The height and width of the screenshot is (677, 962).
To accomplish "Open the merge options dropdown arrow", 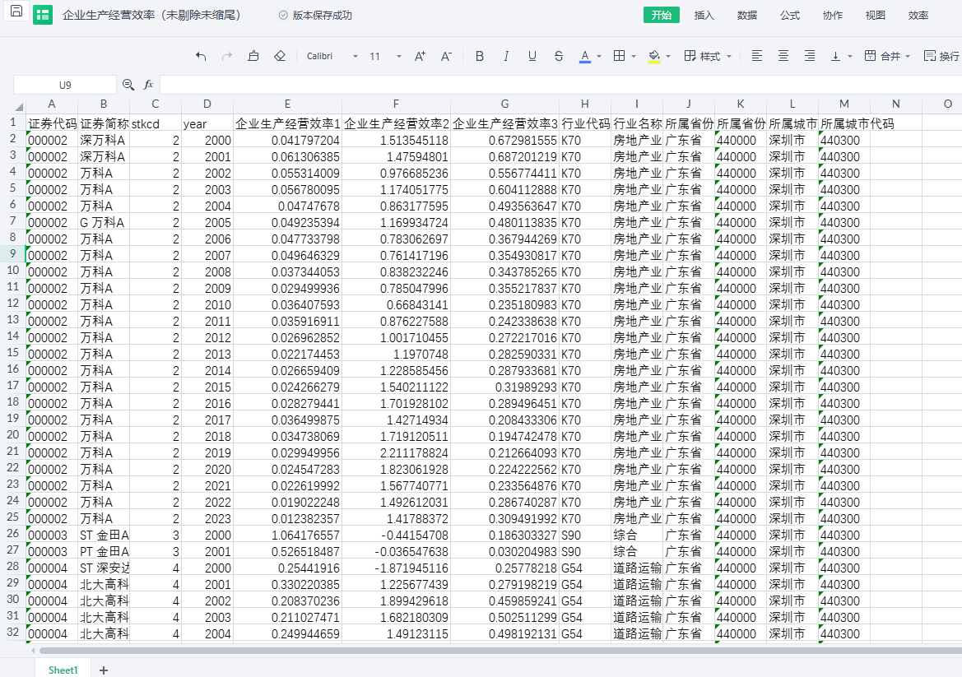I will (908, 57).
